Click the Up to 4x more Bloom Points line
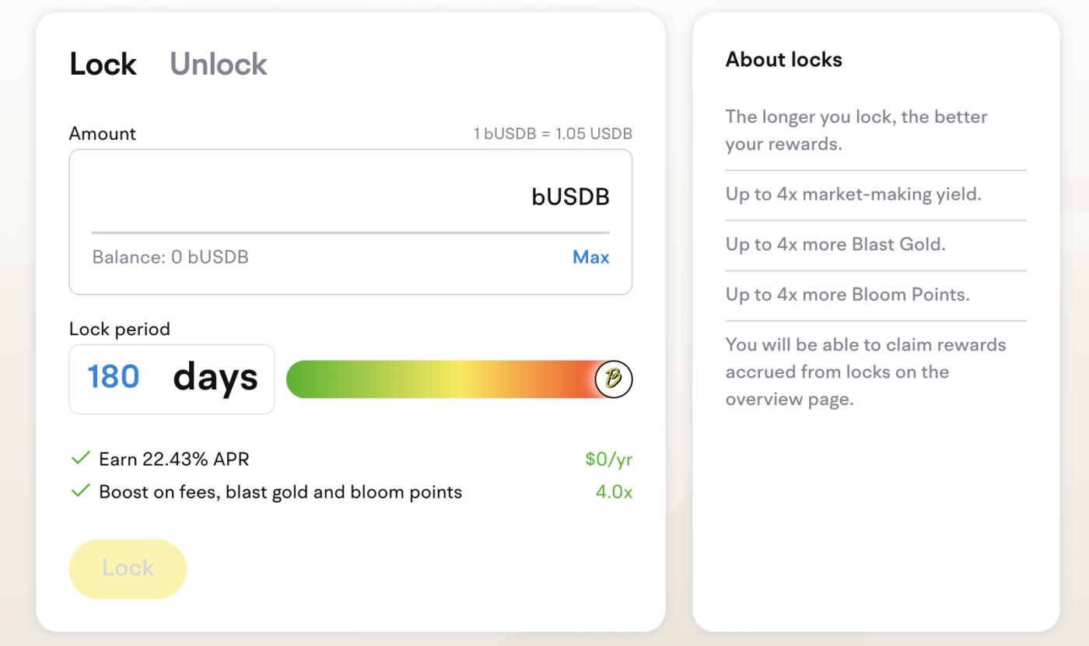The image size is (1089, 646). tap(847, 295)
